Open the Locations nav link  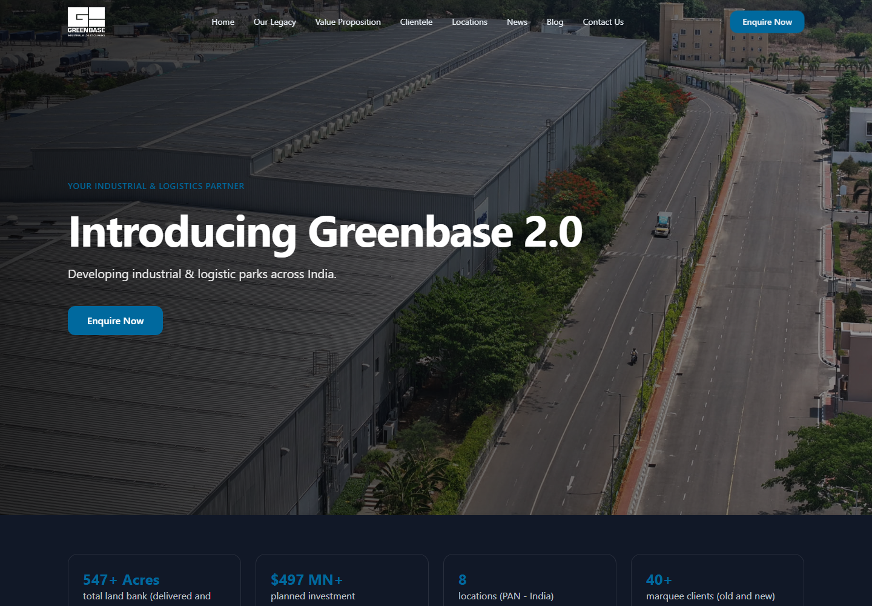coord(469,22)
